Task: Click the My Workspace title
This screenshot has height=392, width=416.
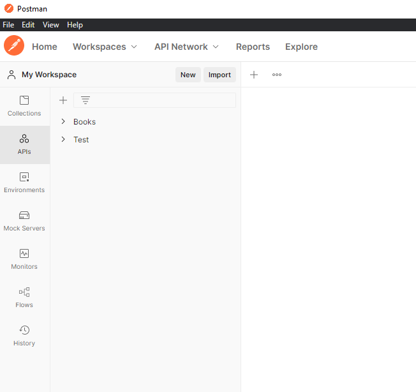Action: [x=49, y=75]
